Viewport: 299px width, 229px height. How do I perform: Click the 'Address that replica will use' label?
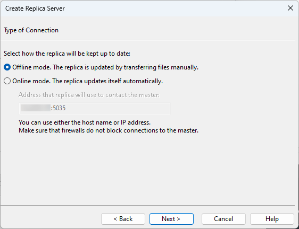[x=89, y=95]
